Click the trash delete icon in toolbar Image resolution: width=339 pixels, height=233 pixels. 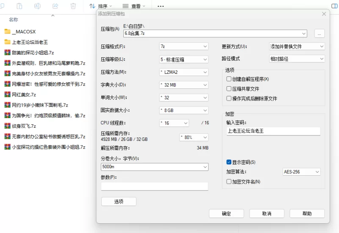(73, 6)
